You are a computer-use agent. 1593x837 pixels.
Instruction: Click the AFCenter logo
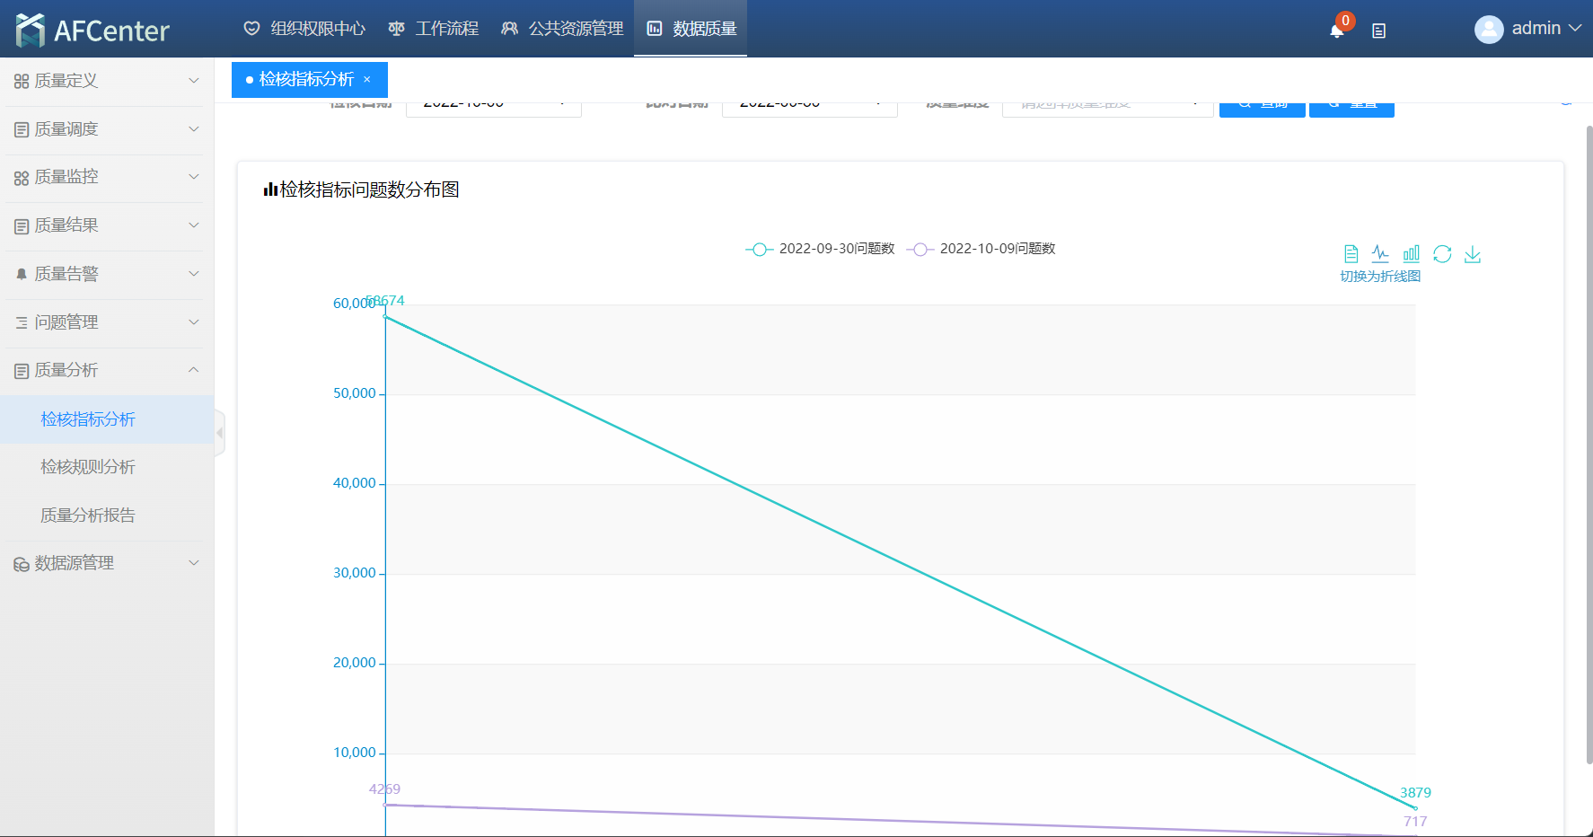92,30
